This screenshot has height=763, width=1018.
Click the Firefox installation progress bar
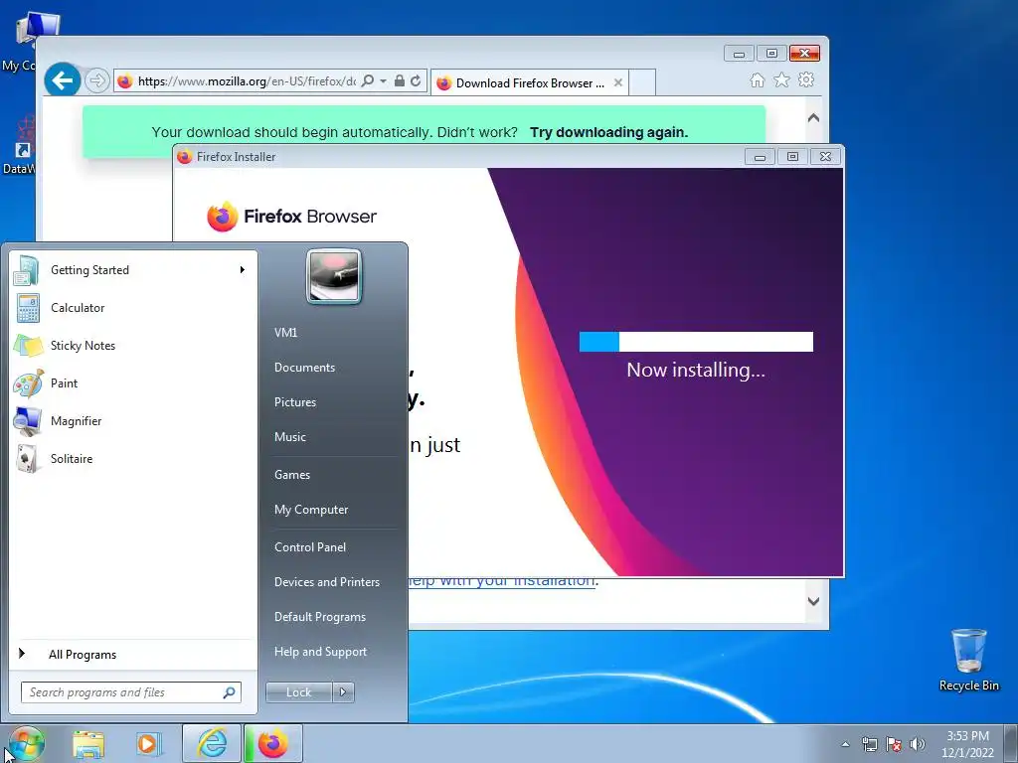click(x=696, y=342)
